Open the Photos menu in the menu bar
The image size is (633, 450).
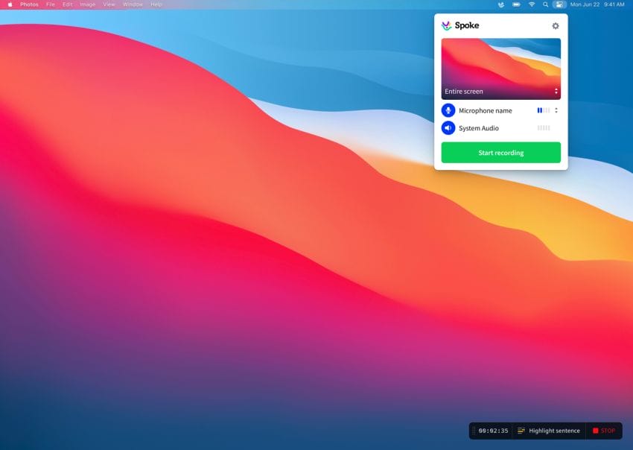[x=28, y=4]
